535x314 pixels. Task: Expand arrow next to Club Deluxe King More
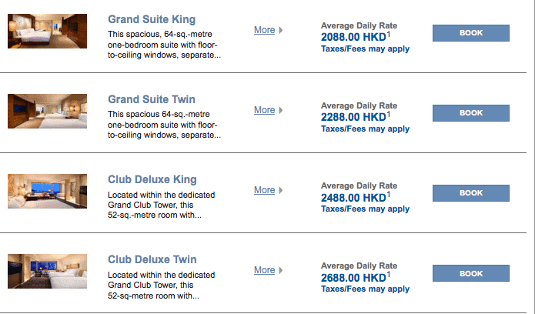[281, 190]
